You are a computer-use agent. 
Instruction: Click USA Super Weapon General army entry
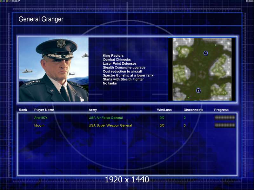click(110, 125)
